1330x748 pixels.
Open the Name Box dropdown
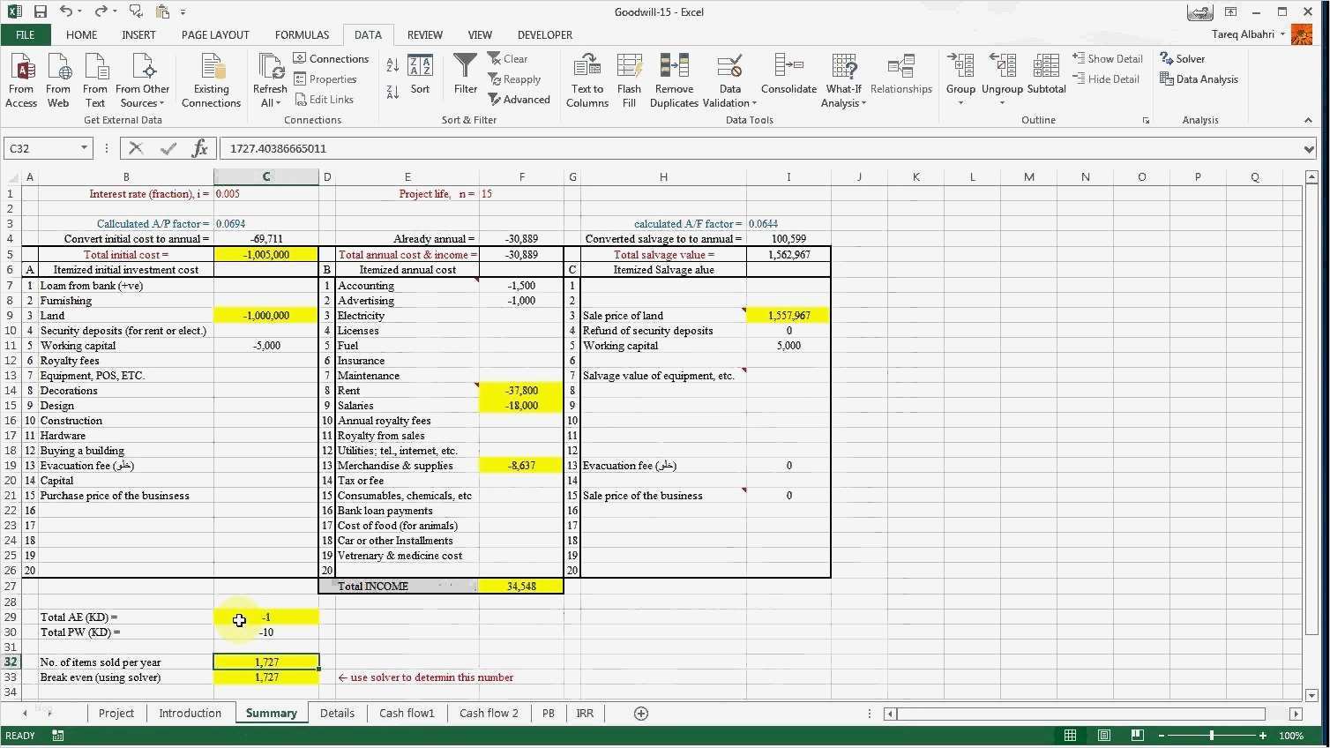click(x=84, y=148)
